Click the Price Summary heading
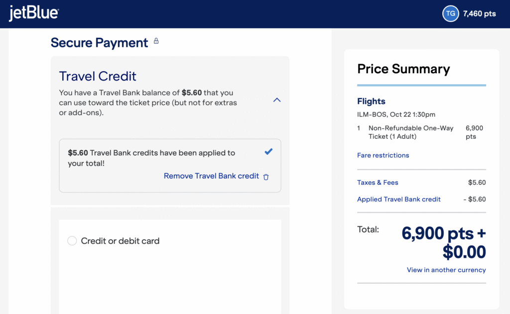Viewport: 510px width, 314px height. click(x=403, y=69)
